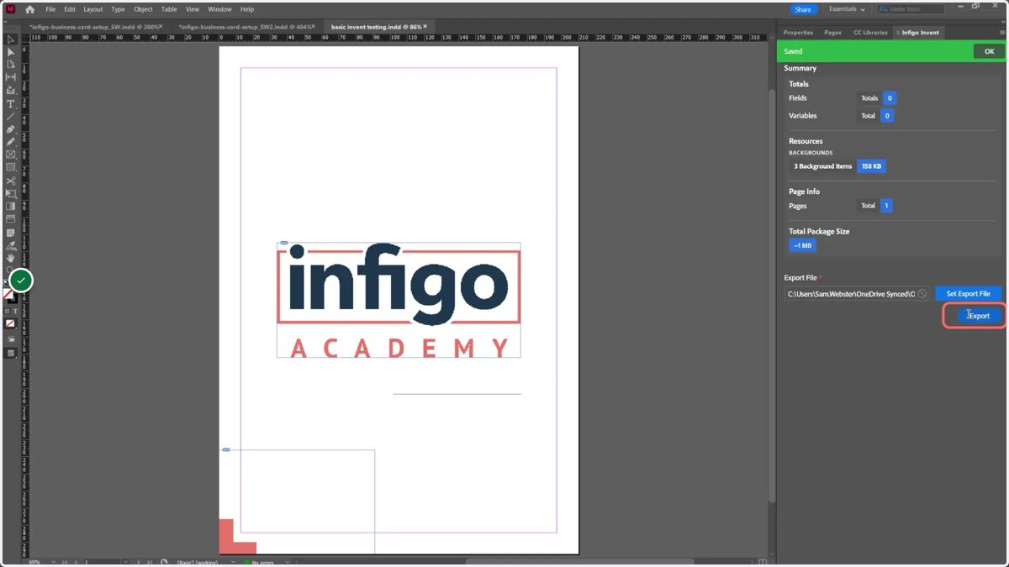Open the Type menu
The height and width of the screenshot is (567, 1009).
[x=118, y=9]
